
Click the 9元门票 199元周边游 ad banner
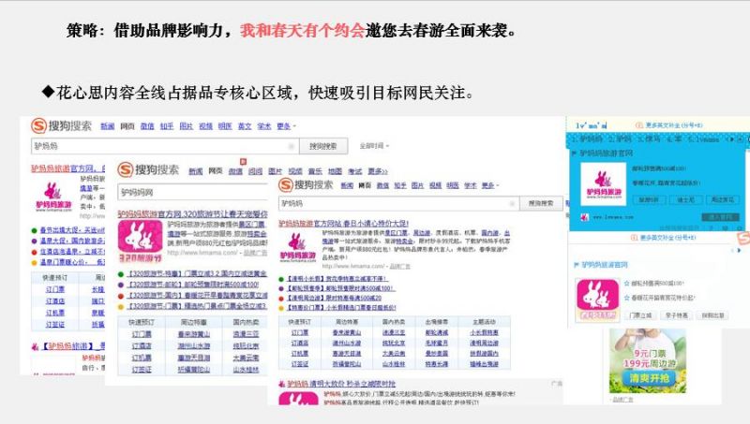click(x=648, y=360)
